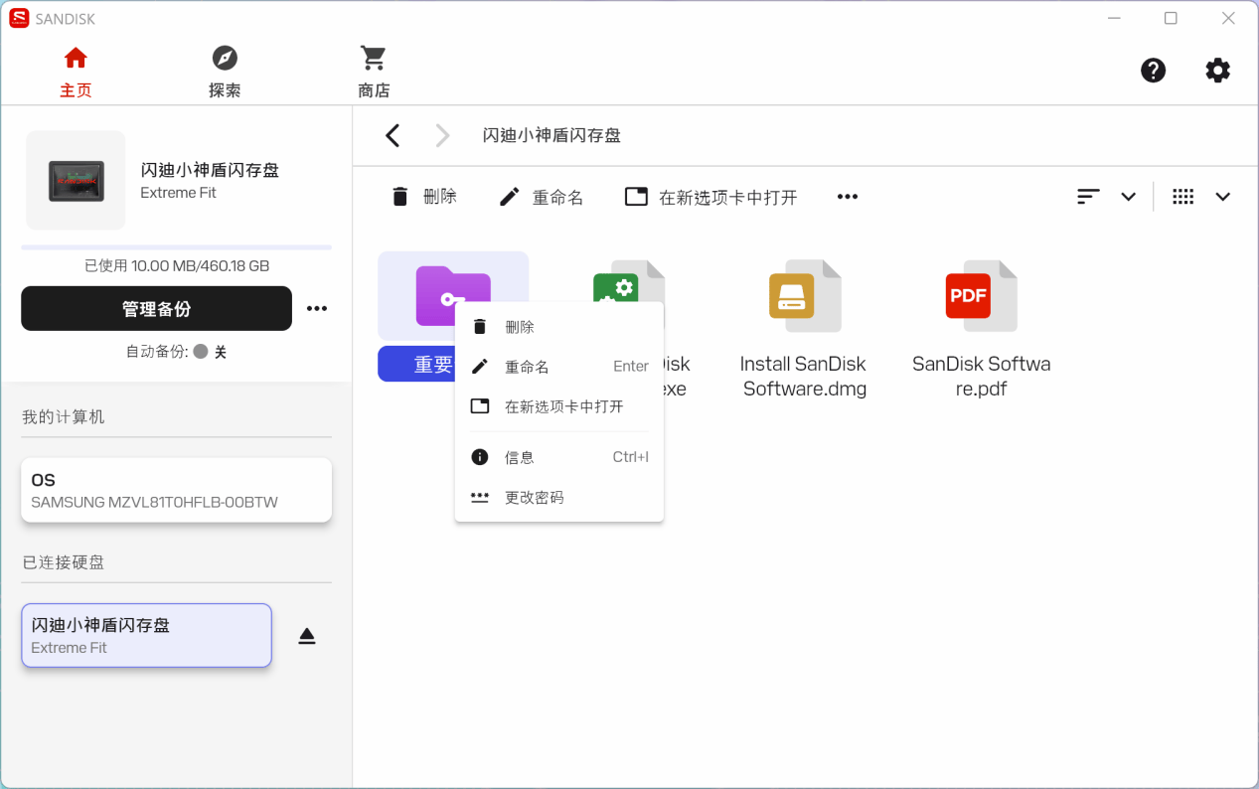
Task: Click the trash icon in the toolbar
Action: point(400,197)
